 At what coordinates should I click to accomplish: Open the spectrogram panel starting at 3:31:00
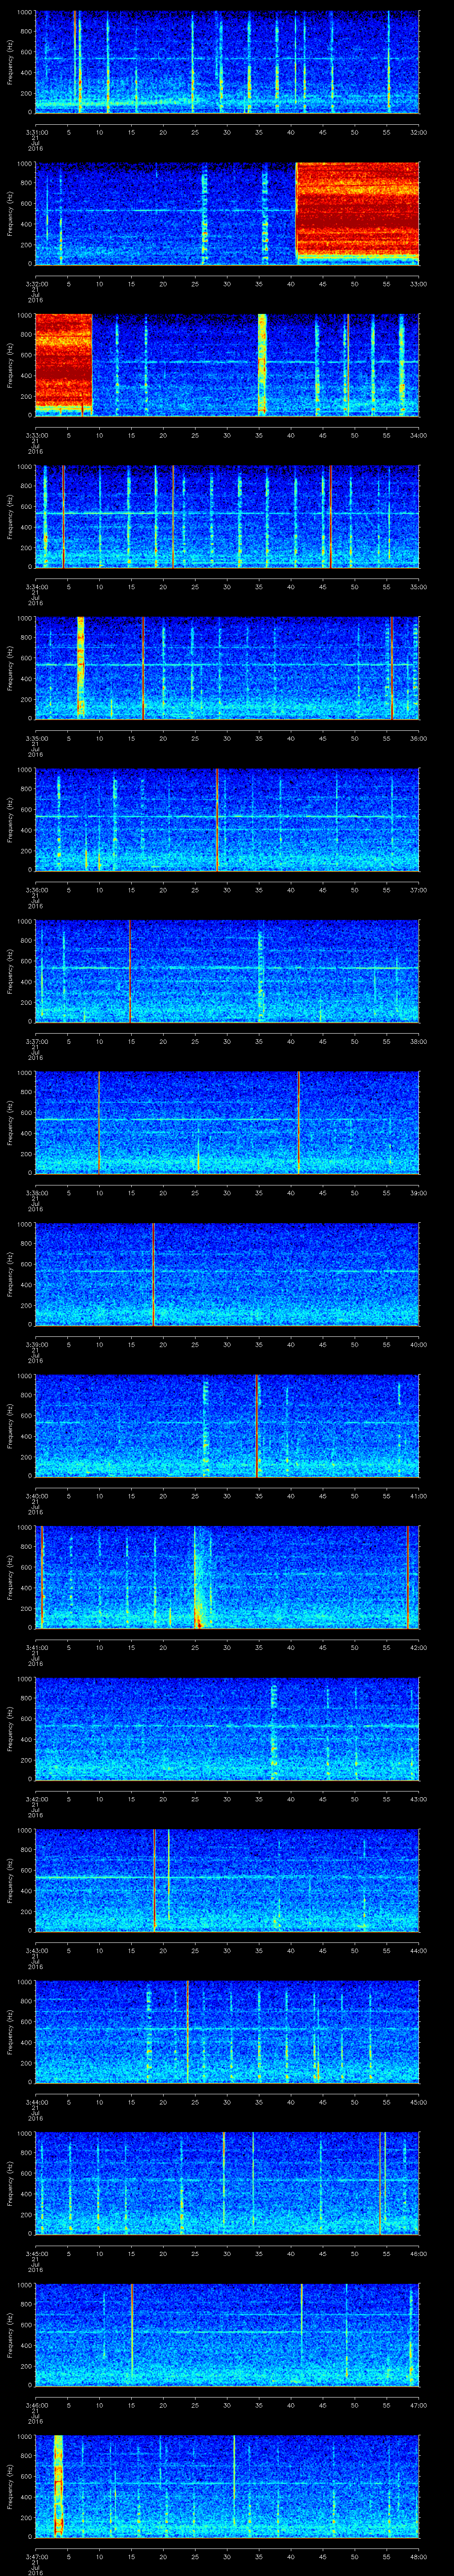coord(227,62)
